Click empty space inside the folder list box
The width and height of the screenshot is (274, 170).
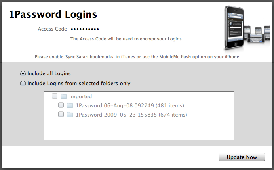point(139,130)
